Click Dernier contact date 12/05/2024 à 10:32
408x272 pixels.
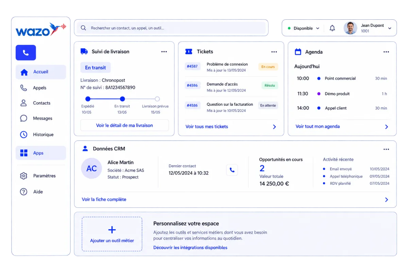189,173
